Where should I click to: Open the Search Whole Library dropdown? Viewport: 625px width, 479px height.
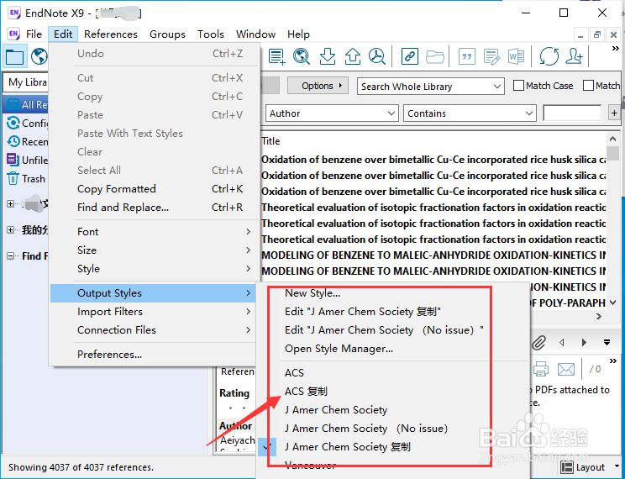coord(430,87)
